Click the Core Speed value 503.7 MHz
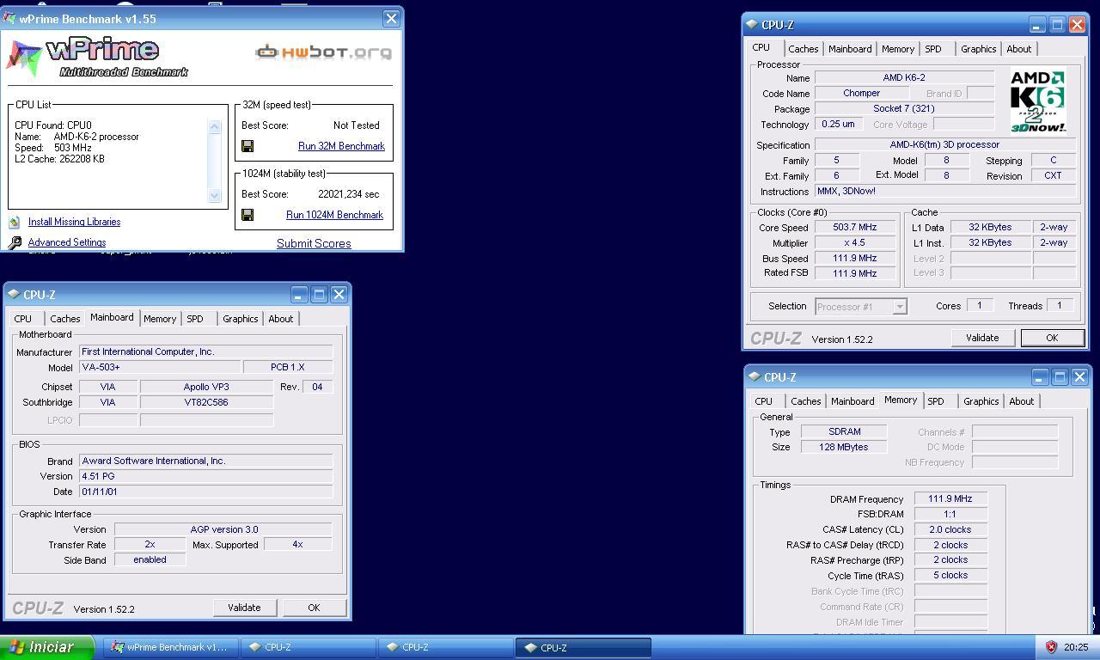 point(854,228)
